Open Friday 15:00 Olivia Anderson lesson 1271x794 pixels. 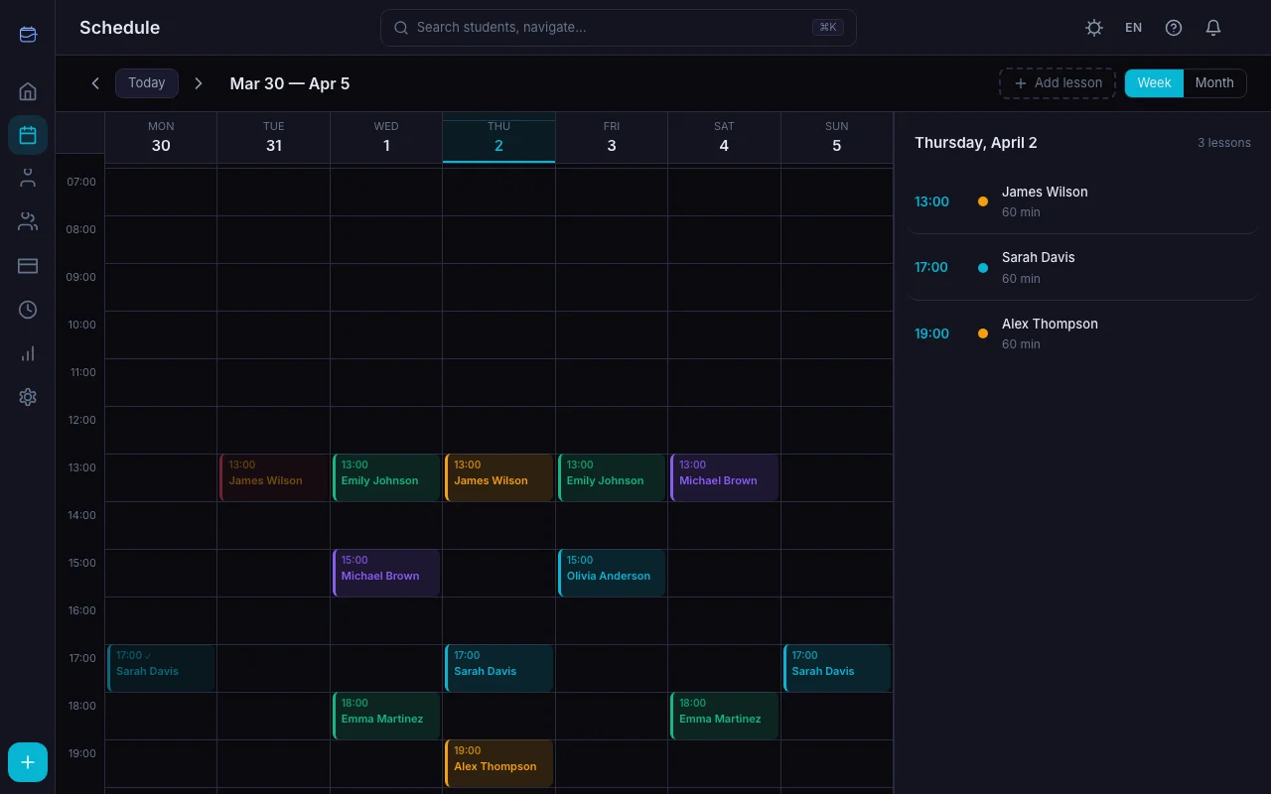[612, 573]
